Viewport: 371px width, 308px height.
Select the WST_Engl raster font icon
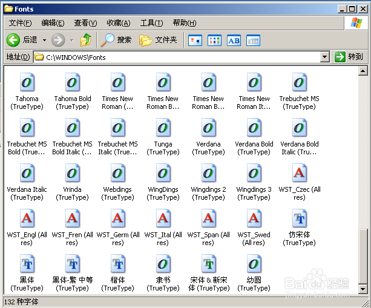click(27, 218)
